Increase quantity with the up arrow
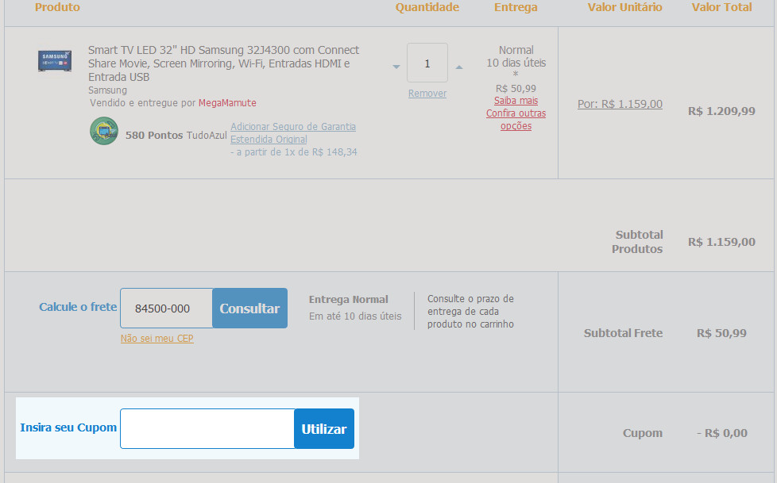777x483 pixels. pos(459,67)
